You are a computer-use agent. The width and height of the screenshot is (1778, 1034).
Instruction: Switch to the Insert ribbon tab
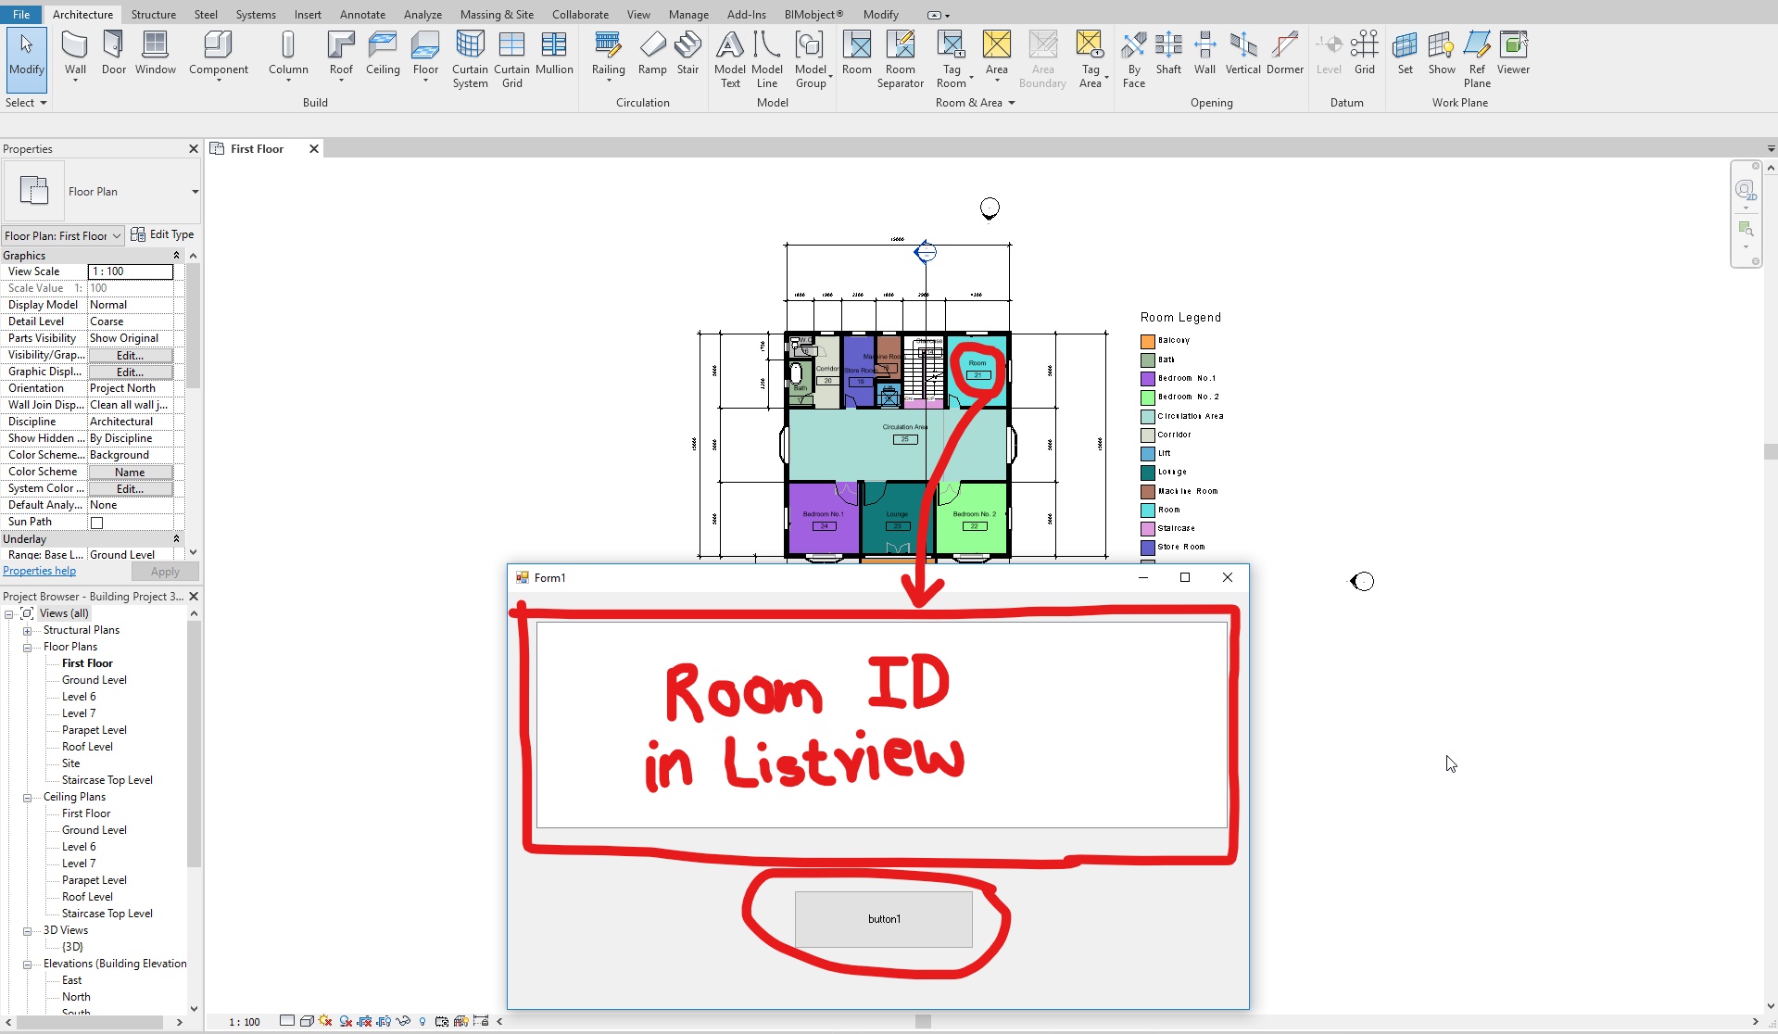(x=308, y=14)
